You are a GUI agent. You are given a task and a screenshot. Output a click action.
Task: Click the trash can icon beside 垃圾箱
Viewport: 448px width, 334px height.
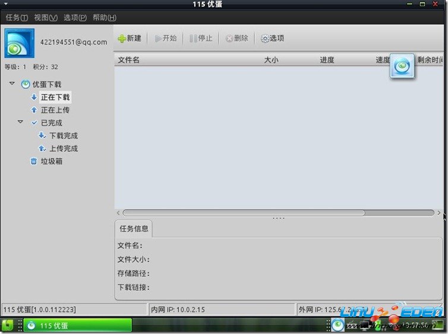(x=34, y=161)
